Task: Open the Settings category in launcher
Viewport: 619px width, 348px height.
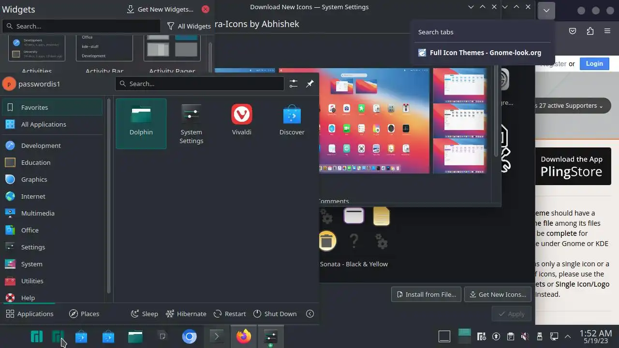Action: 52,247
